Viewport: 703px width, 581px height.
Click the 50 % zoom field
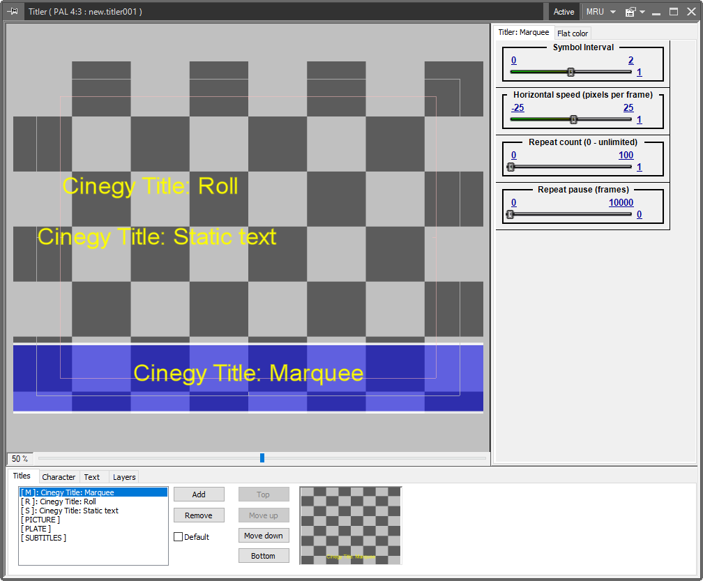coord(20,459)
